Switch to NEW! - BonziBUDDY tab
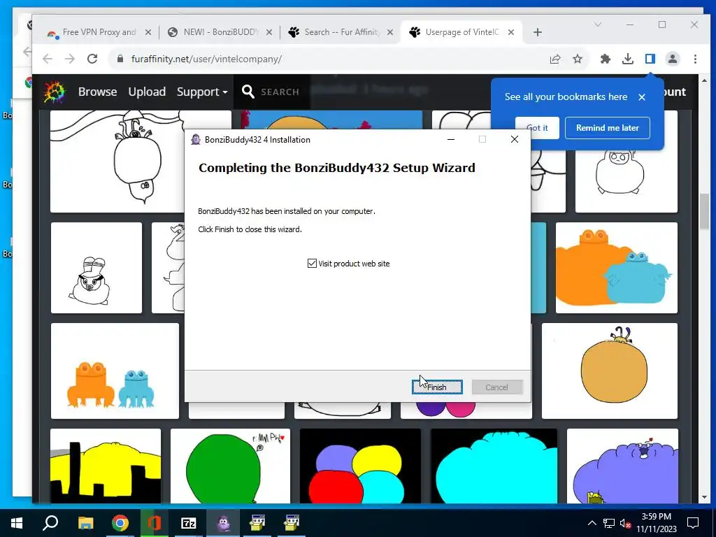 point(221,32)
